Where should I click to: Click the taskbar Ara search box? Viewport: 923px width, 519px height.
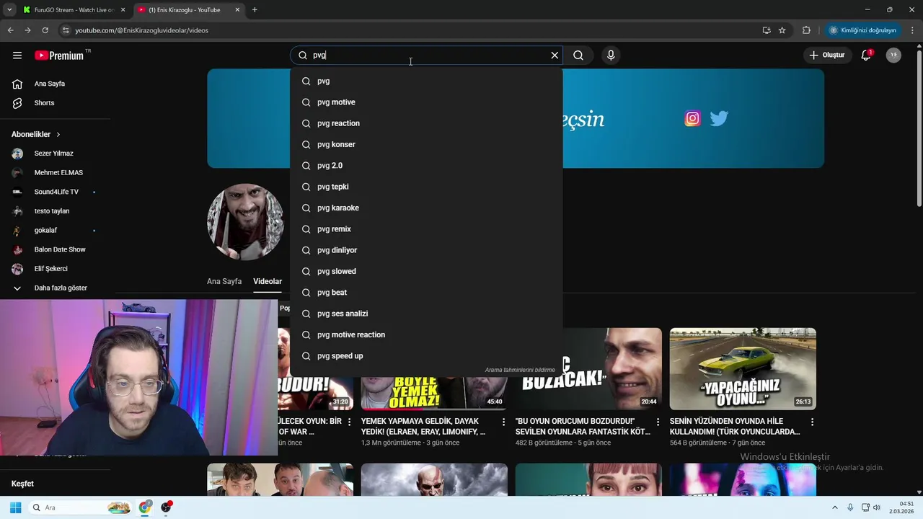pos(80,507)
